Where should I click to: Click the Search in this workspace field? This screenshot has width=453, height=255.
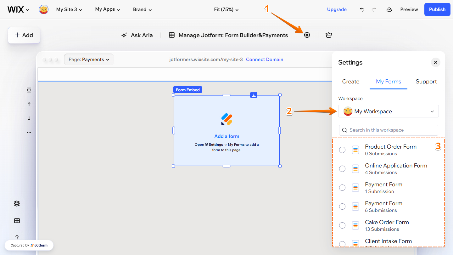[389, 130]
